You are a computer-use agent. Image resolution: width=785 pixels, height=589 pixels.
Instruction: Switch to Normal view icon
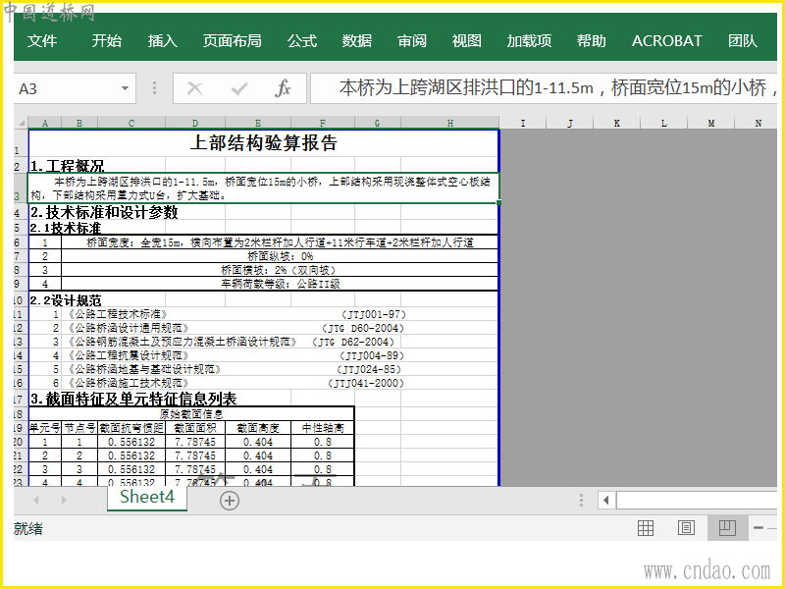646,528
